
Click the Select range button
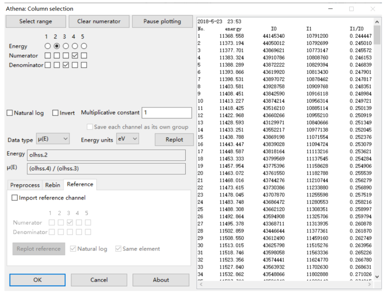click(x=35, y=21)
